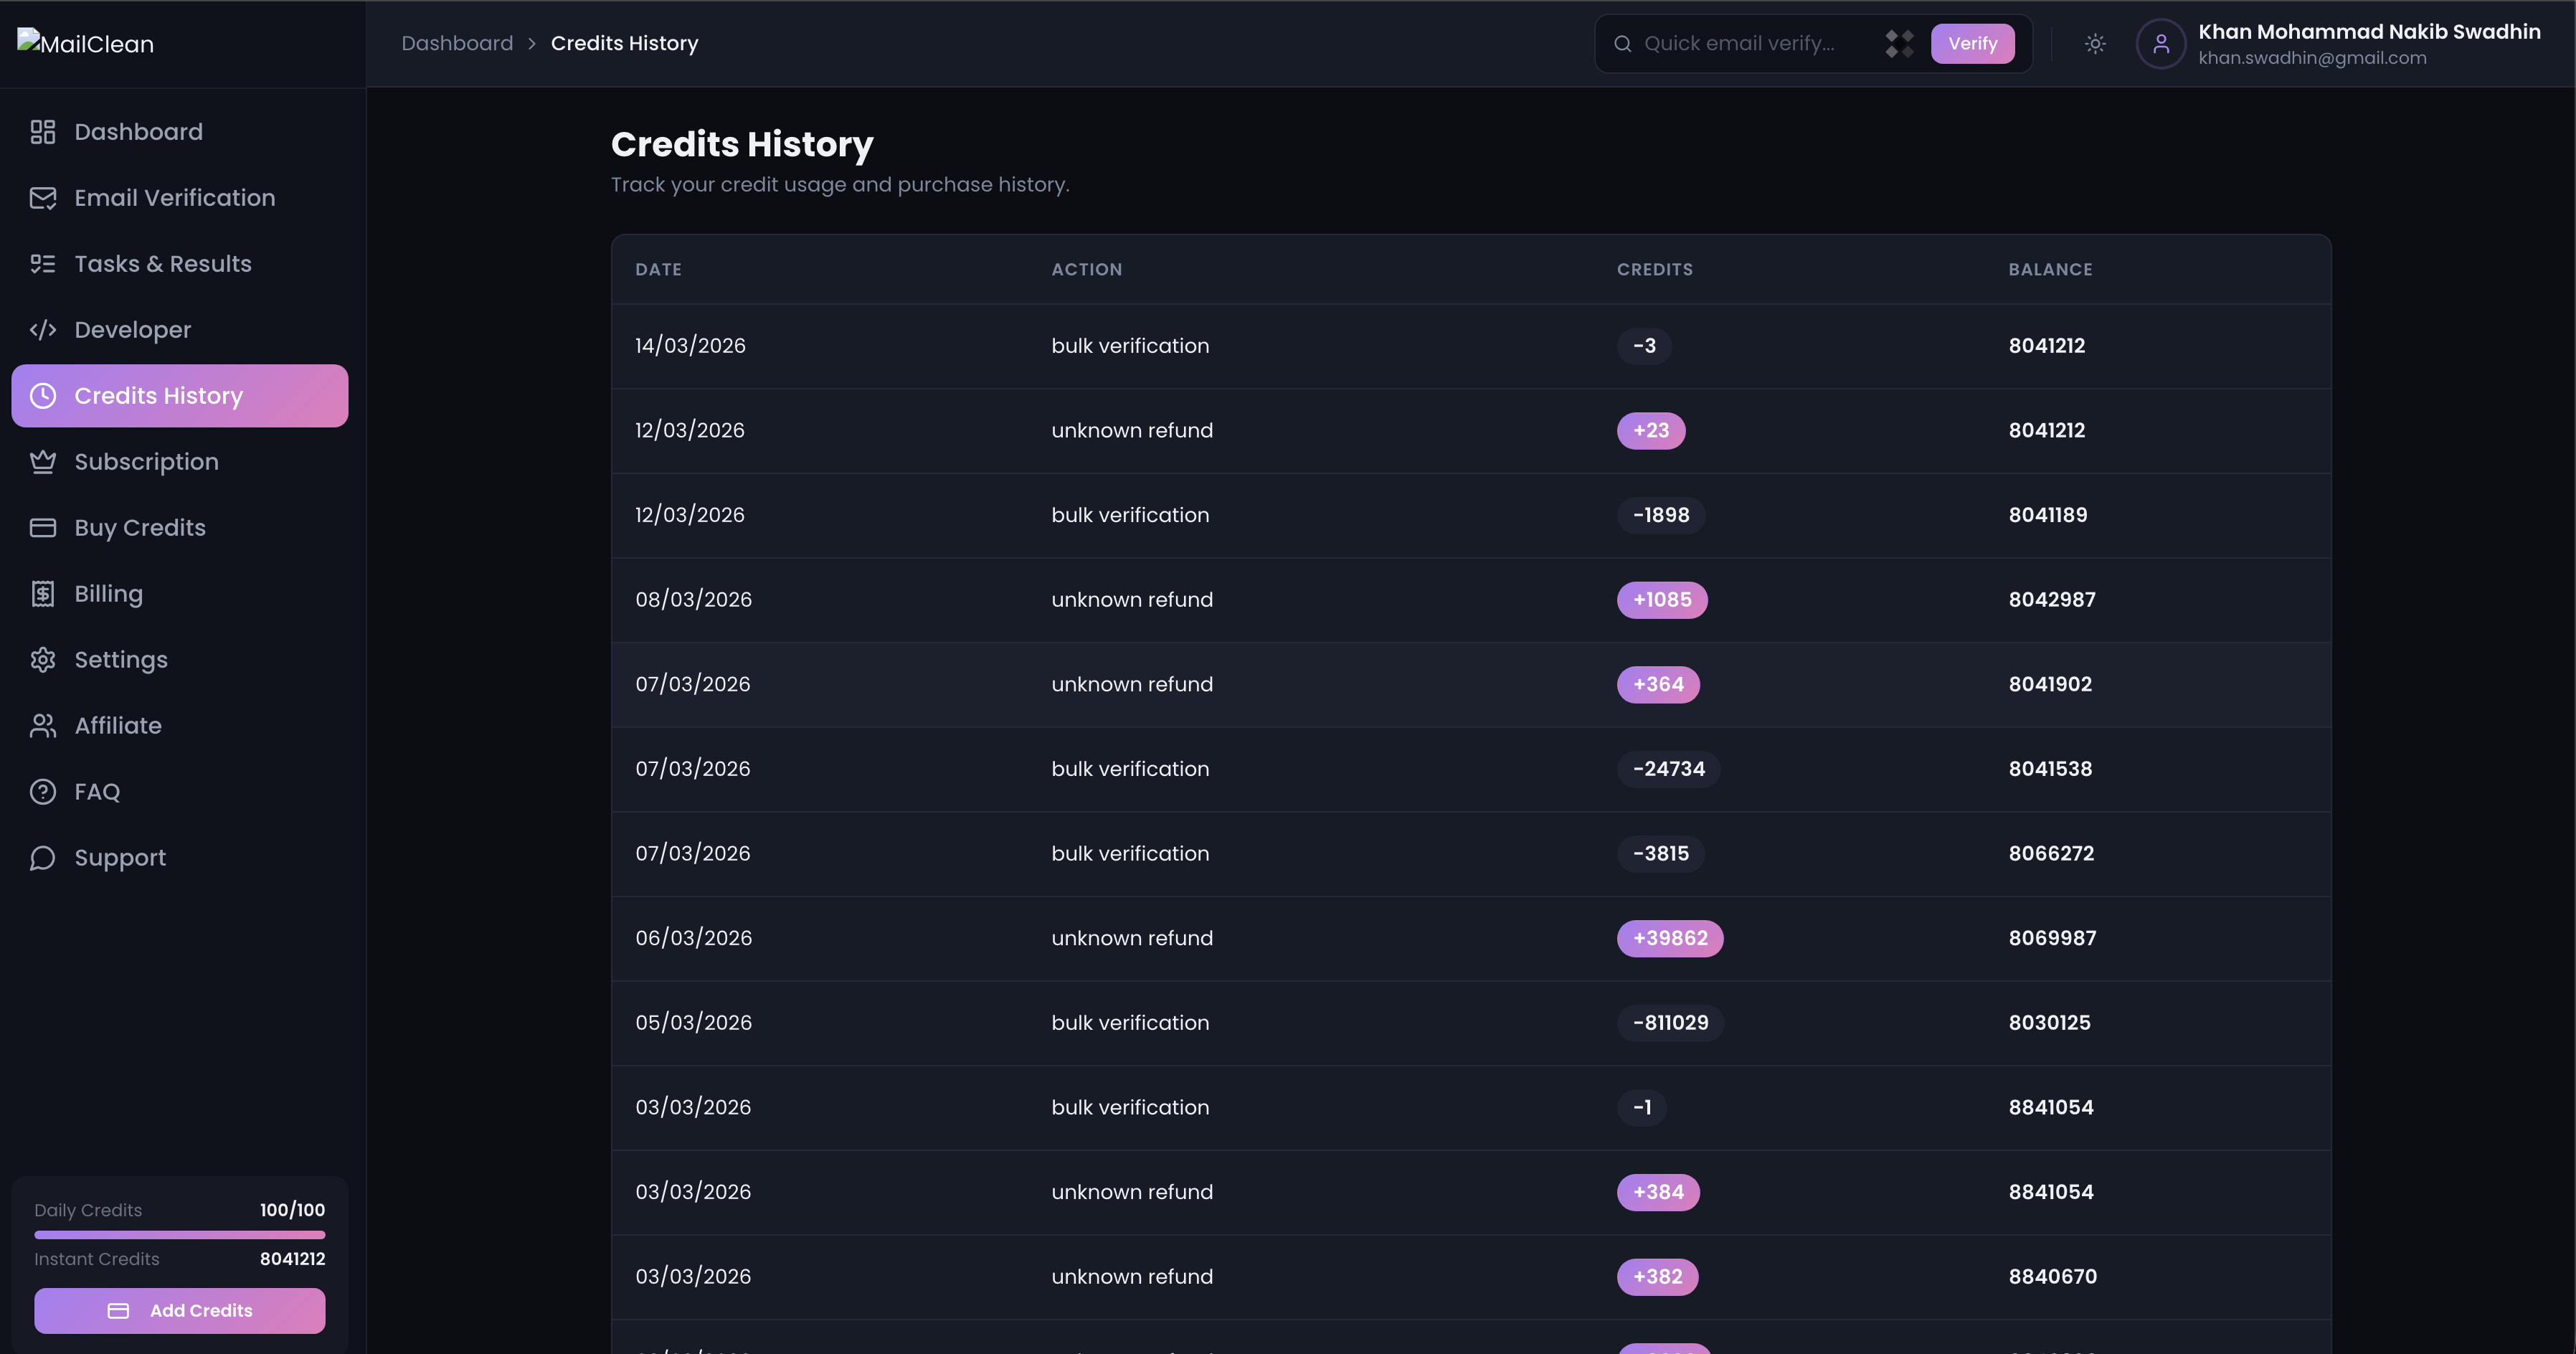Click the Billing receipt icon
This screenshot has width=2576, height=1354.
coord(42,594)
